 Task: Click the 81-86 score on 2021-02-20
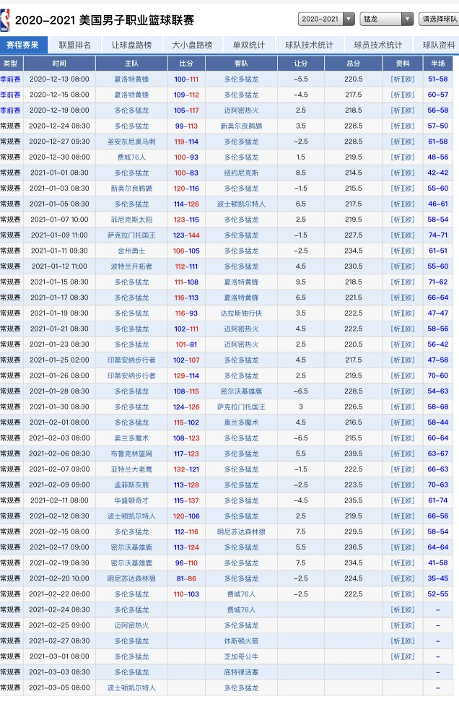coord(186,578)
